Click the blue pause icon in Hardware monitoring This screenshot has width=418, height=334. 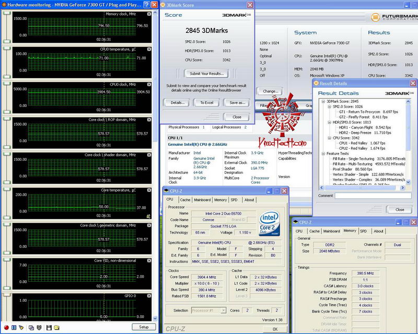(x=14, y=327)
